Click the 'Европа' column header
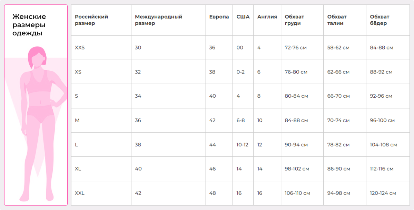The height and width of the screenshot is (210, 414). pyautogui.click(x=219, y=17)
